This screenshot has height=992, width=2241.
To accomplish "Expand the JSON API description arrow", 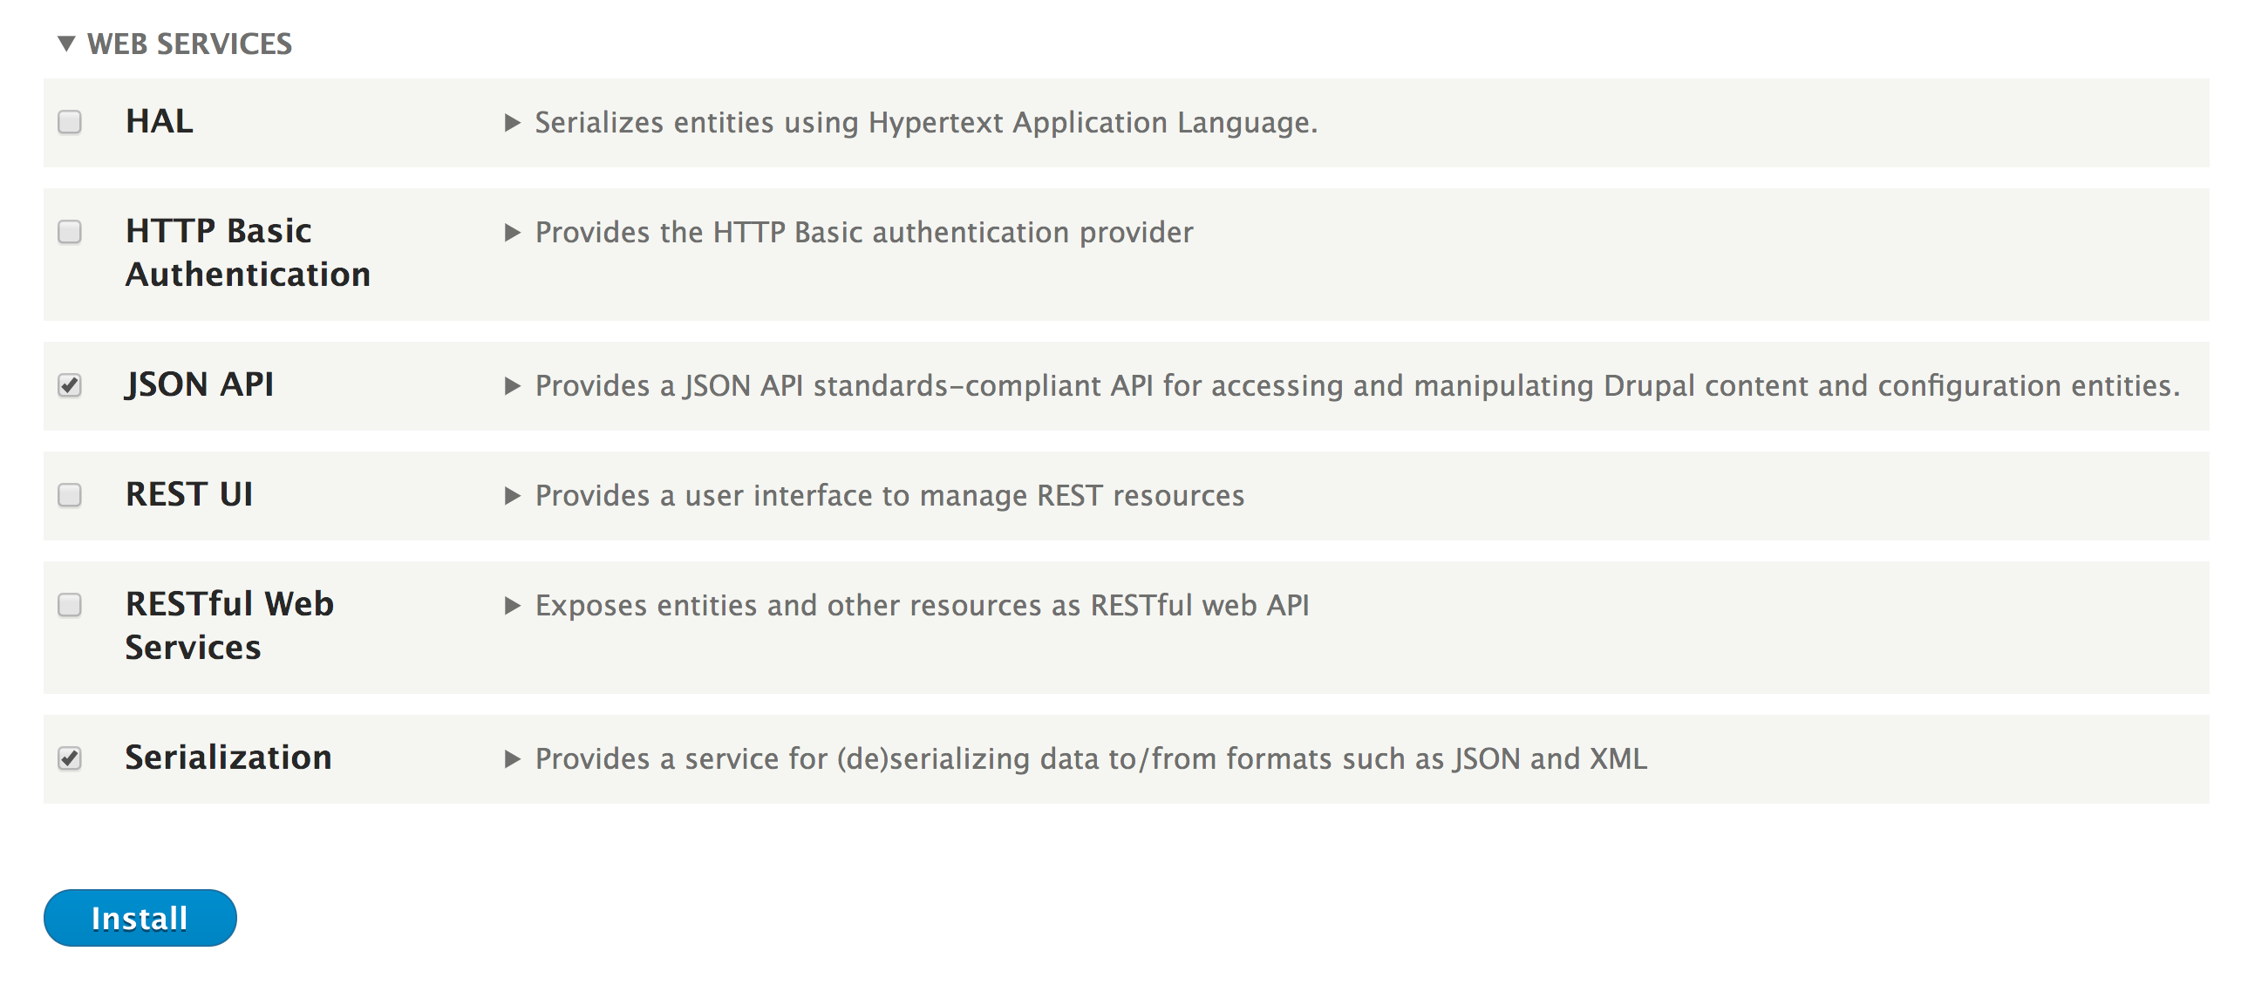I will click(513, 386).
